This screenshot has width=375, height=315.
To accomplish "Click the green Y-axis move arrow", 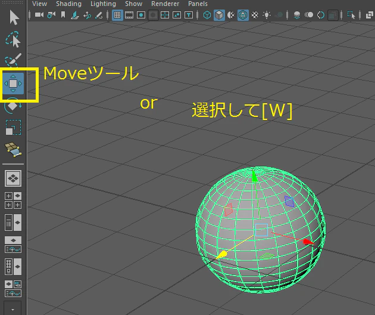I will (255, 177).
